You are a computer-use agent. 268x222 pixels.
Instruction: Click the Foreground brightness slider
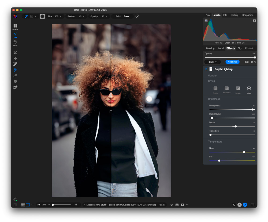pos(232,110)
